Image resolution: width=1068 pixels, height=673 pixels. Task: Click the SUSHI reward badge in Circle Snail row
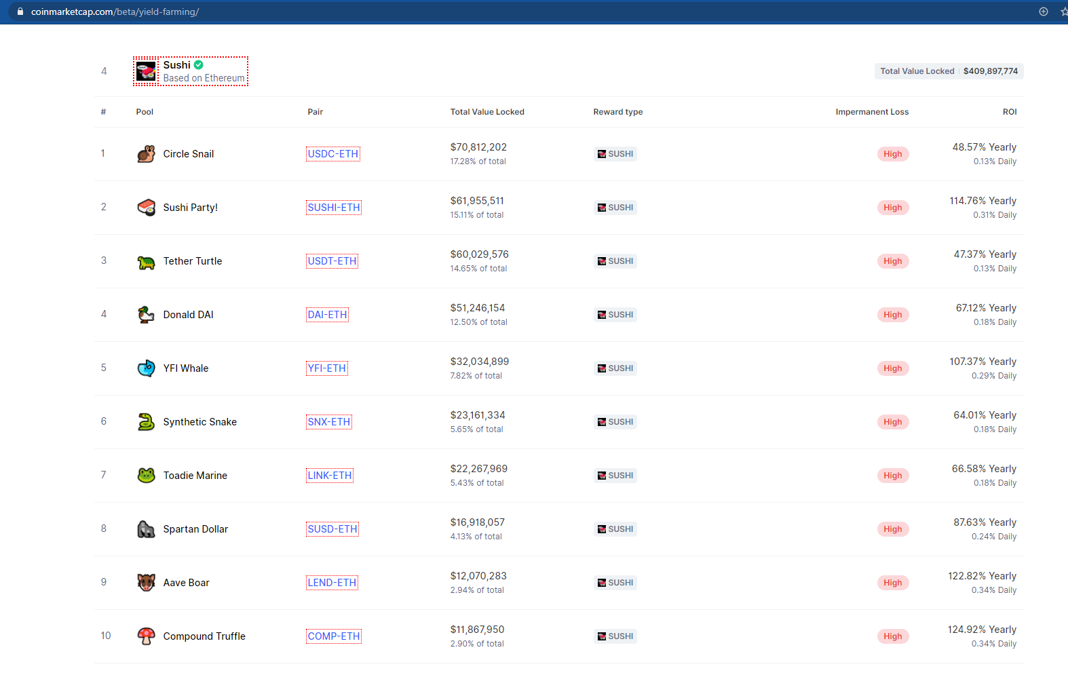615,154
